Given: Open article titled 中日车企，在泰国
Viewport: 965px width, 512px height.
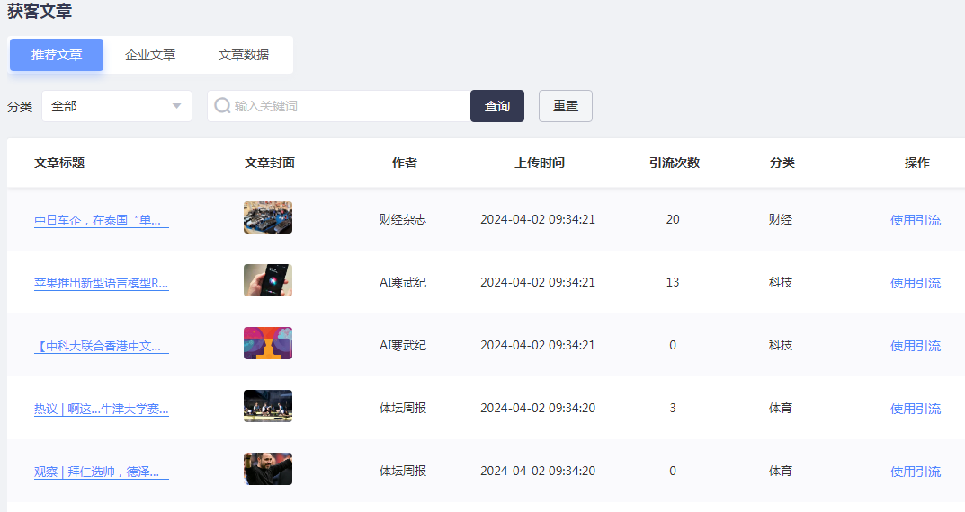Looking at the screenshot, I should tap(101, 220).
